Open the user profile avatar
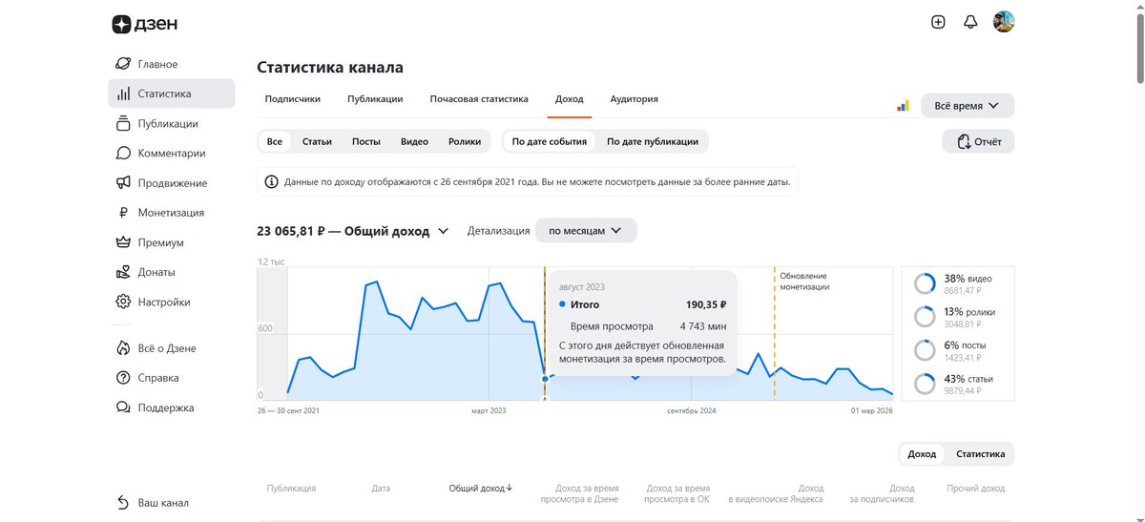 pyautogui.click(x=1004, y=22)
